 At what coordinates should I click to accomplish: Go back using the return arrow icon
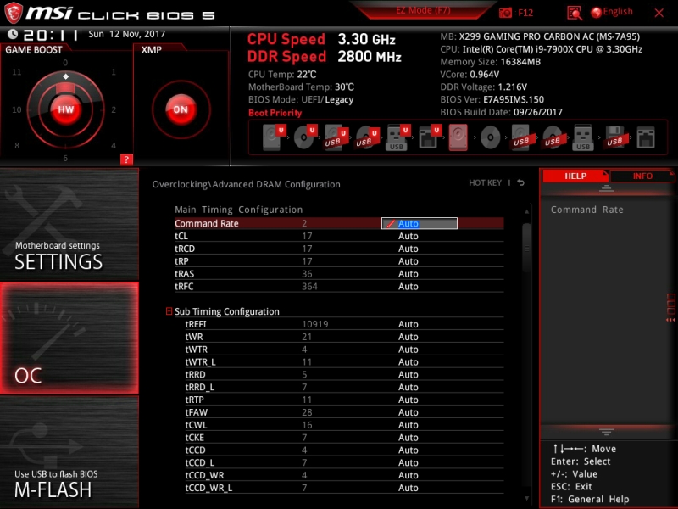pos(521,182)
